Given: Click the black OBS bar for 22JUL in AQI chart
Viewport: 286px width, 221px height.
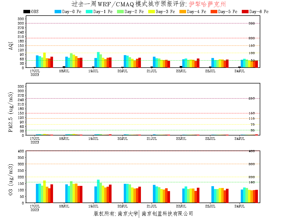Looking at the screenshot, I should [181, 67].
